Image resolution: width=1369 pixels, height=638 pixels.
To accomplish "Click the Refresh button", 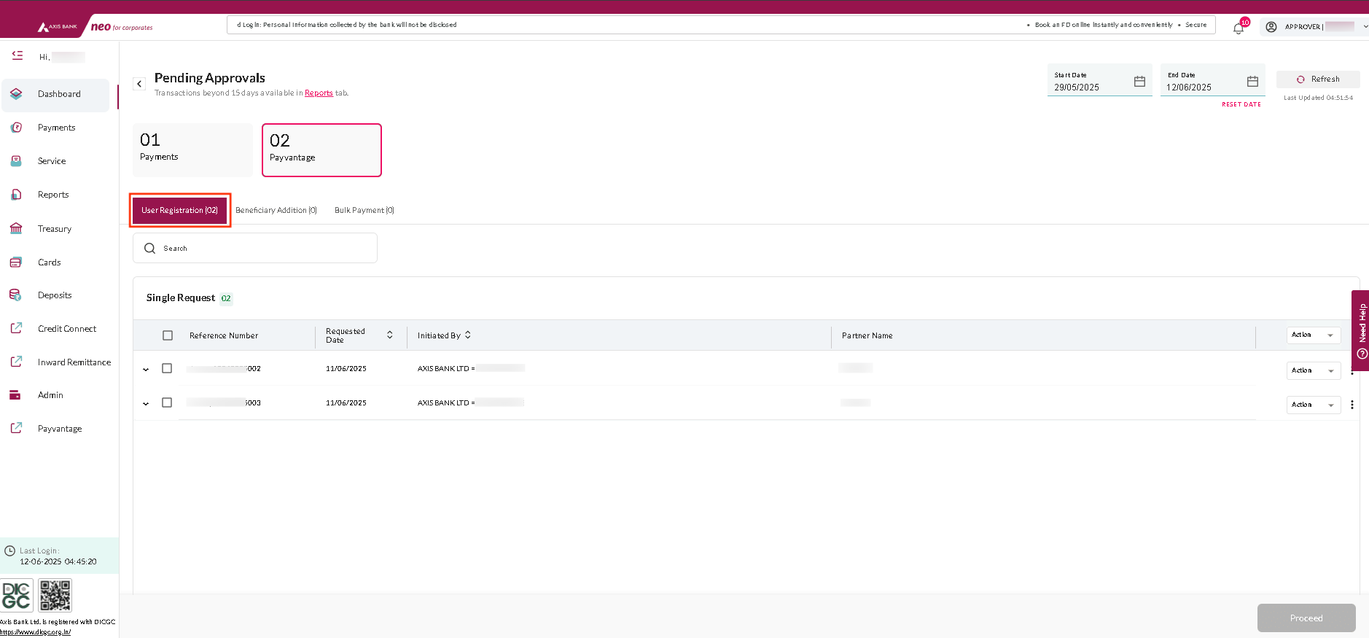I will [x=1318, y=79].
